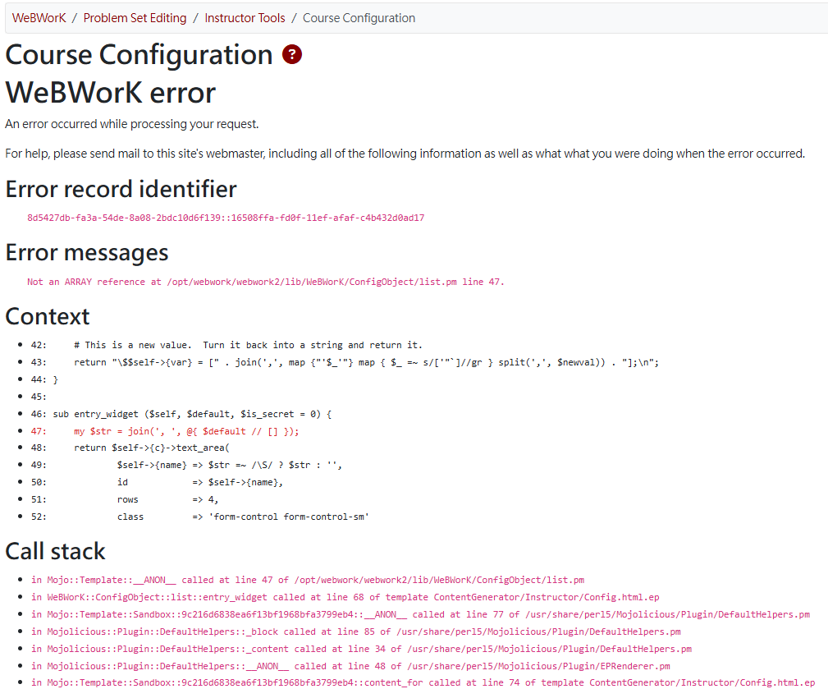This screenshot has height=689, width=828.
Task: Click call stack EPRenderer.pm line 48 entry
Action: click(350, 666)
